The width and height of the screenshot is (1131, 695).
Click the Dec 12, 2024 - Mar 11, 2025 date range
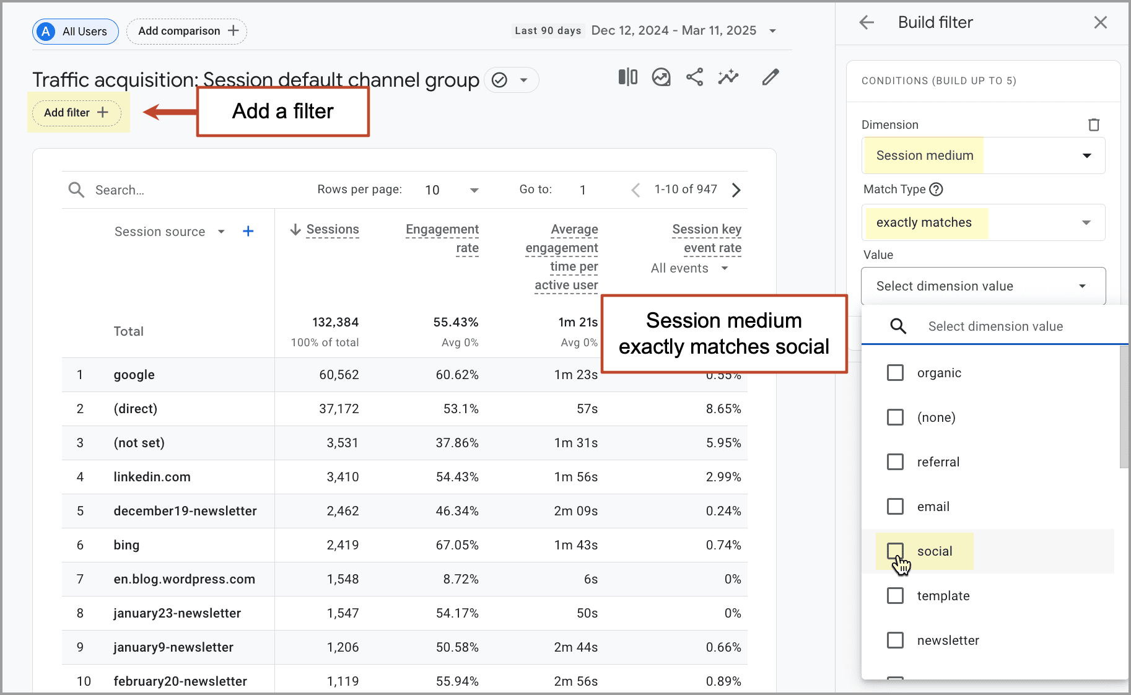673,30
